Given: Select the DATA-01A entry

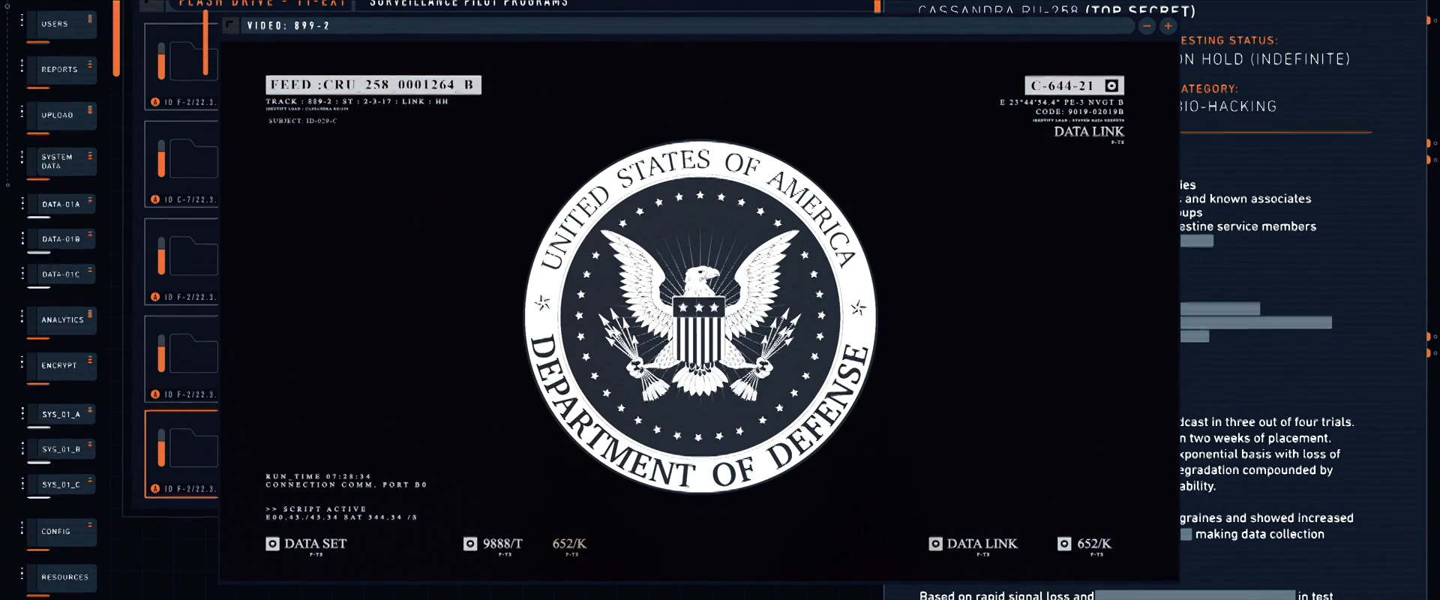Looking at the screenshot, I should [x=61, y=204].
